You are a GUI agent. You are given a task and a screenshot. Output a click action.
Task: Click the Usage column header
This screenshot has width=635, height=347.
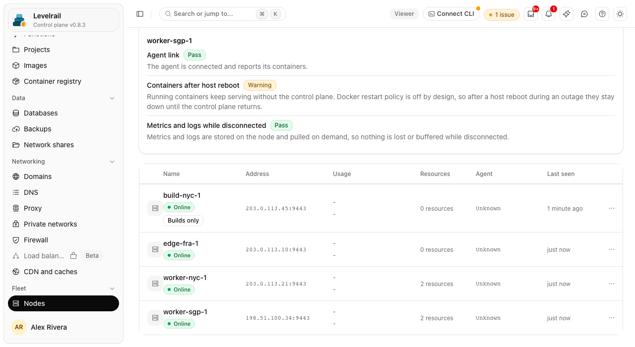[x=342, y=174]
